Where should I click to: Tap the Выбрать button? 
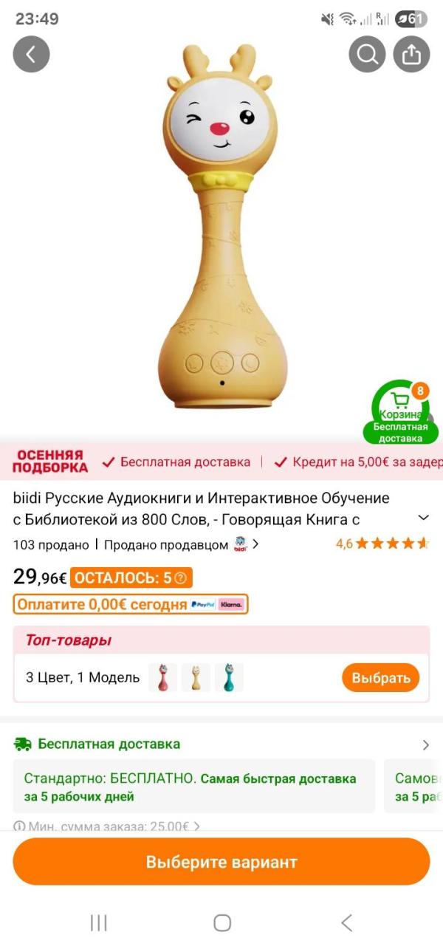click(381, 677)
